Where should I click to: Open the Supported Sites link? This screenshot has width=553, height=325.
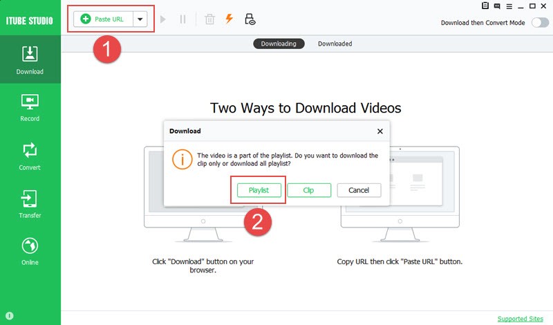click(520, 319)
